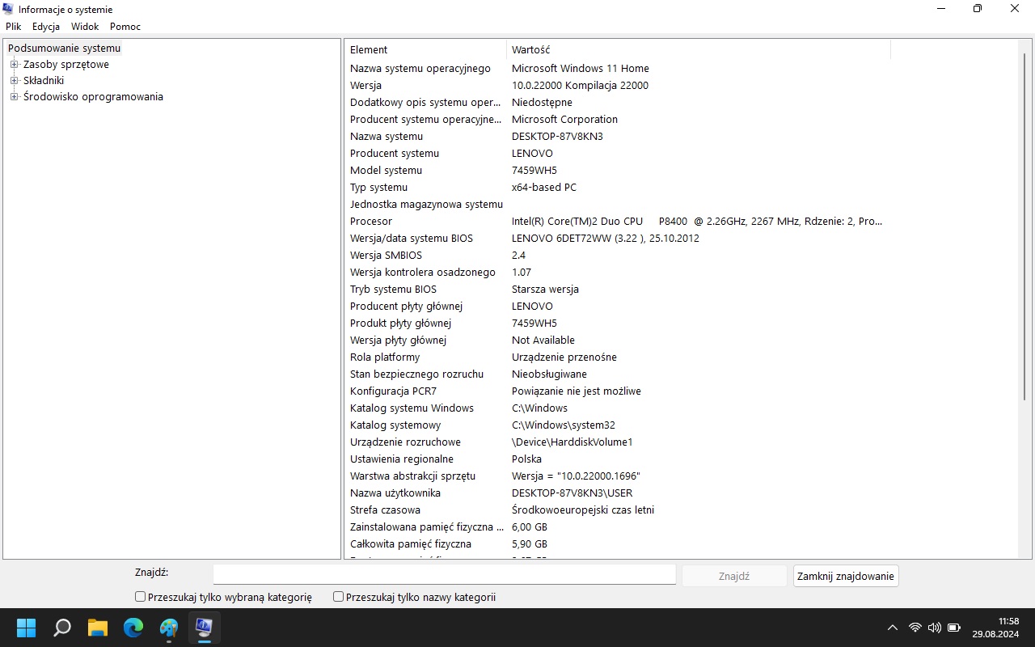The width and height of the screenshot is (1035, 647).
Task: Select value Starsza wersja
Action: coord(545,290)
